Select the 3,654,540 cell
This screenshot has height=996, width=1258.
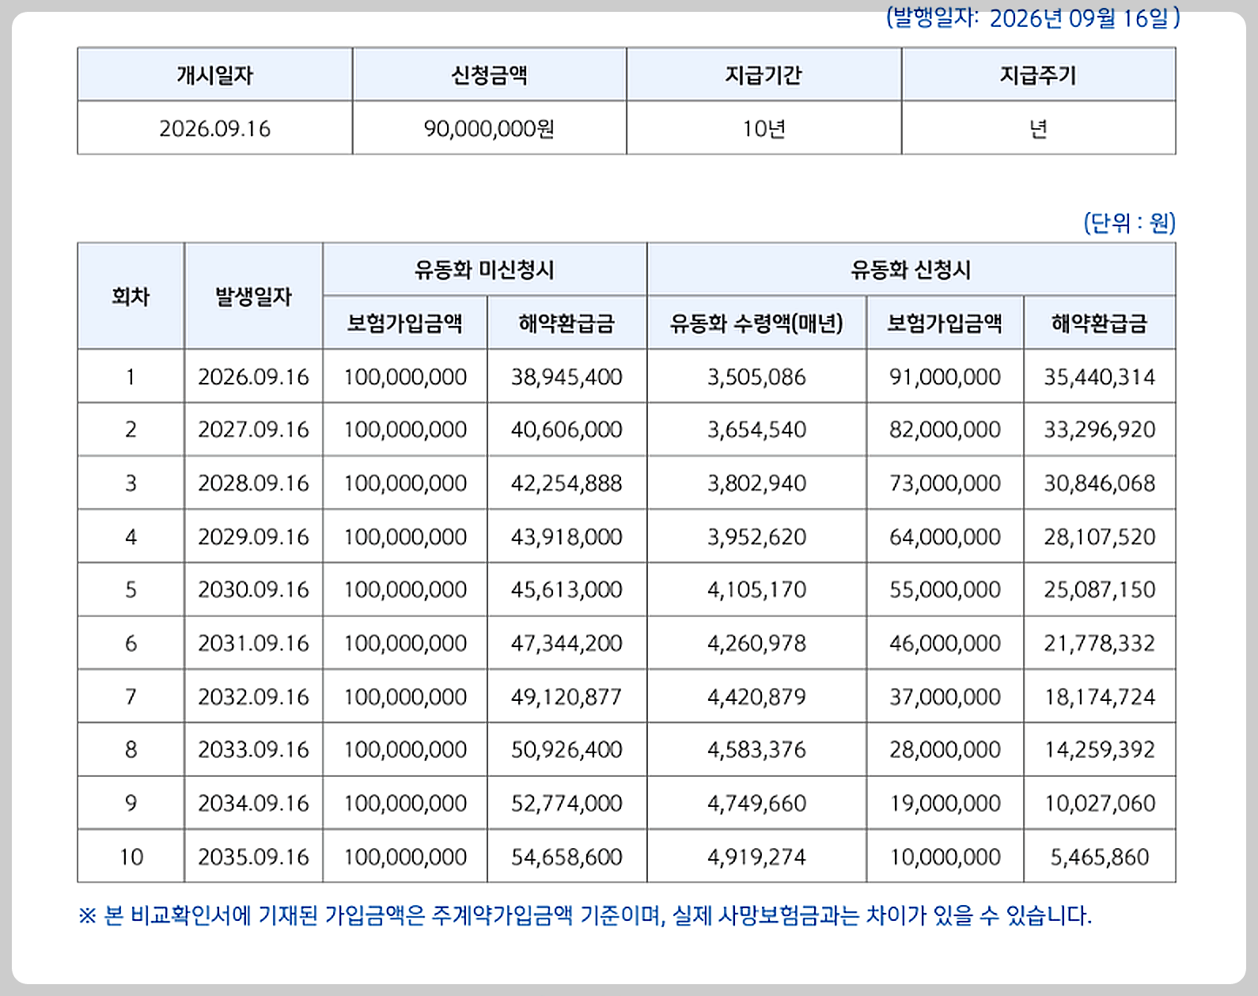pyautogui.click(x=756, y=430)
